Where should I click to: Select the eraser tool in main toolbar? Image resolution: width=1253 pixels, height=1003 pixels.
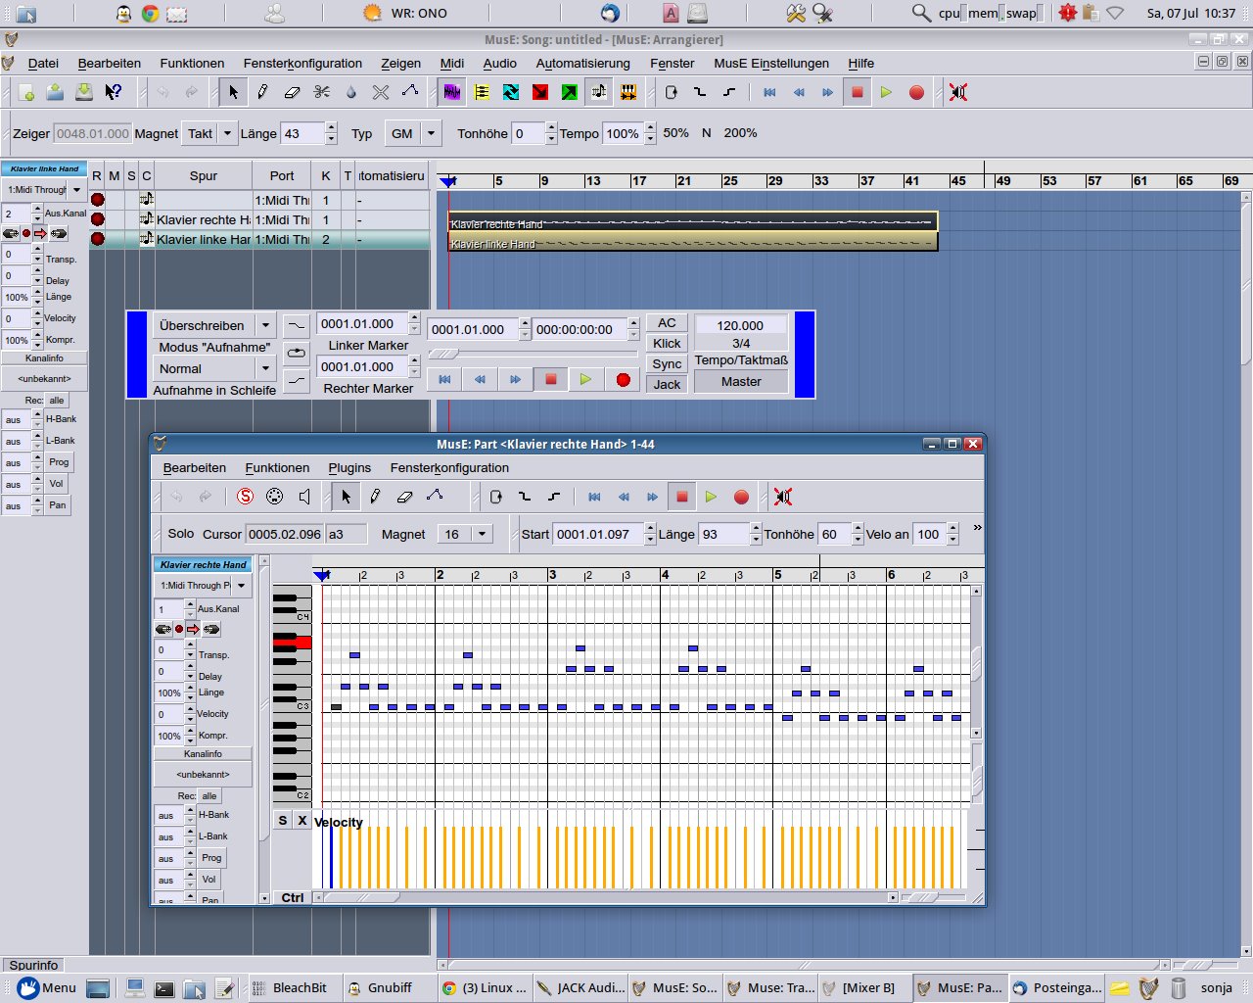(x=292, y=92)
